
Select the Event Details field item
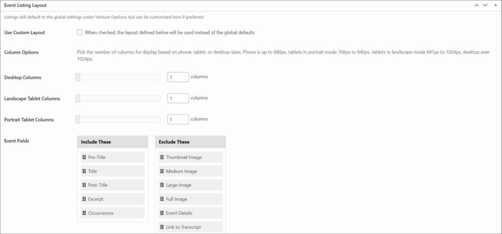(x=191, y=213)
